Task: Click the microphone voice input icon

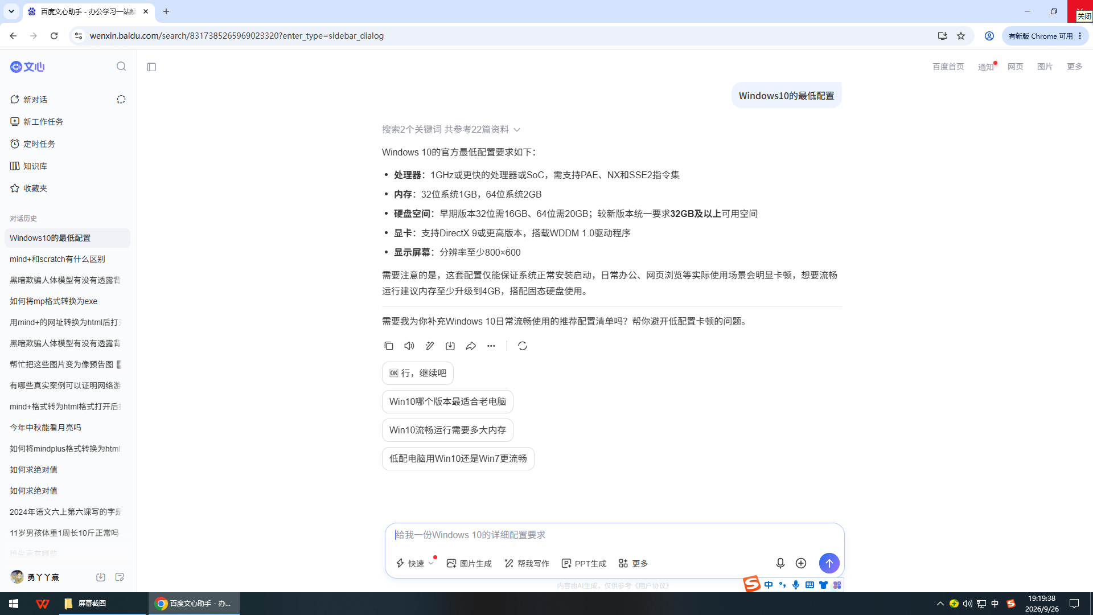Action: pyautogui.click(x=780, y=563)
